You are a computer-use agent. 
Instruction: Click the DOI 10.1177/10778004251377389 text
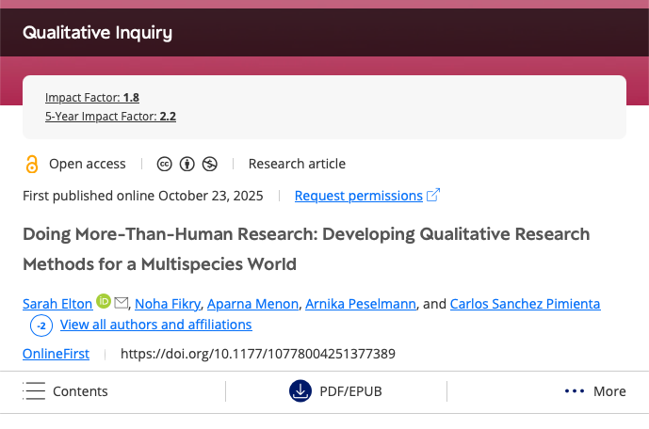258,354
